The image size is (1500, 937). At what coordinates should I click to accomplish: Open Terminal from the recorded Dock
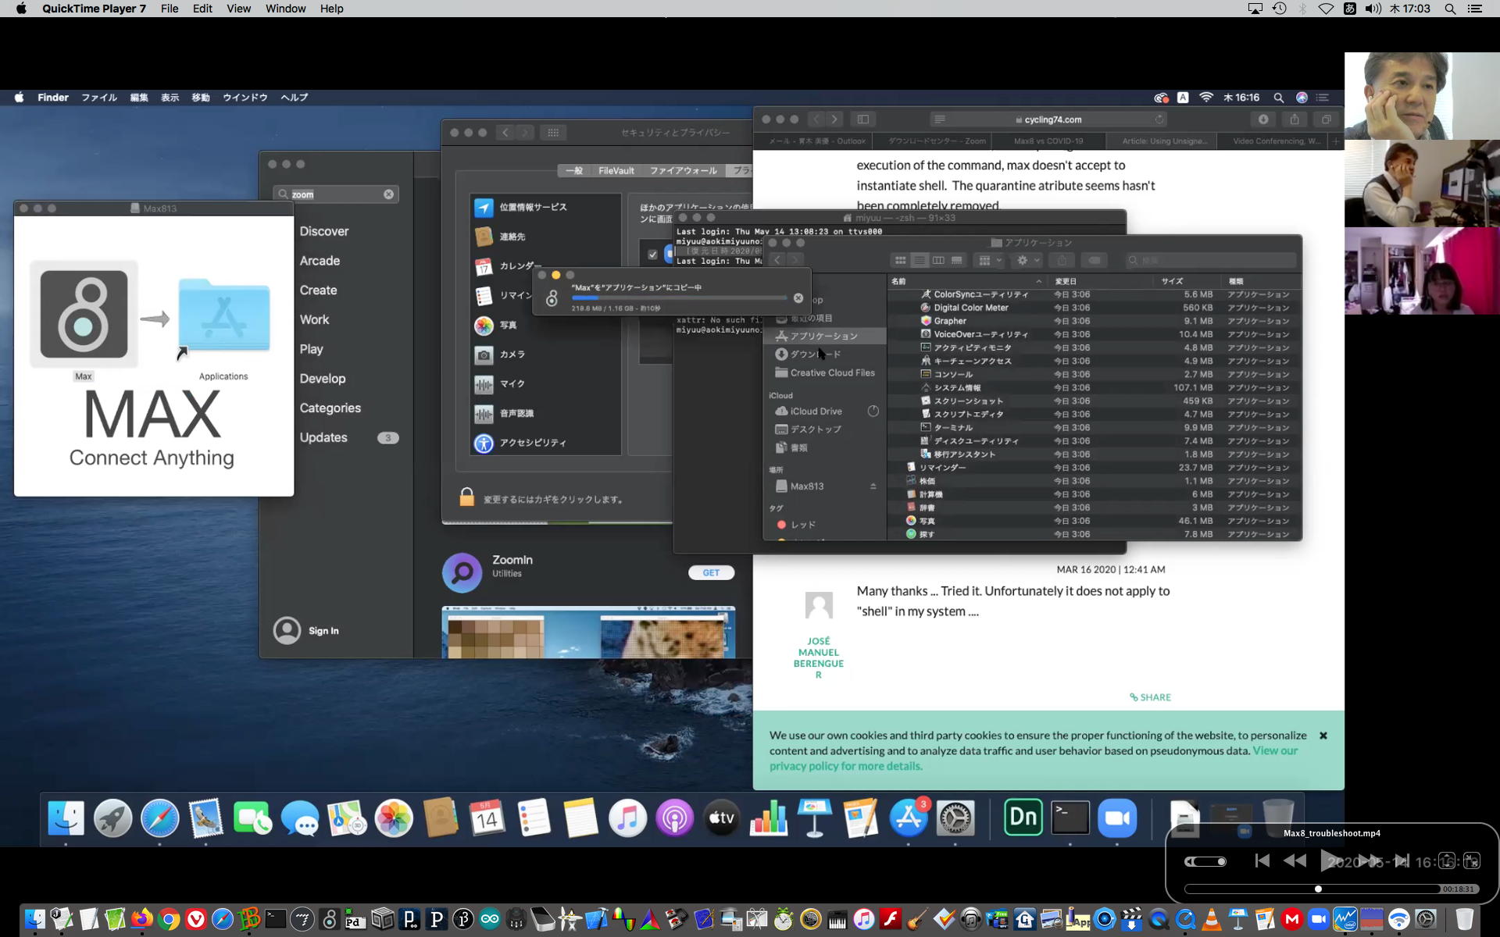tap(1070, 818)
